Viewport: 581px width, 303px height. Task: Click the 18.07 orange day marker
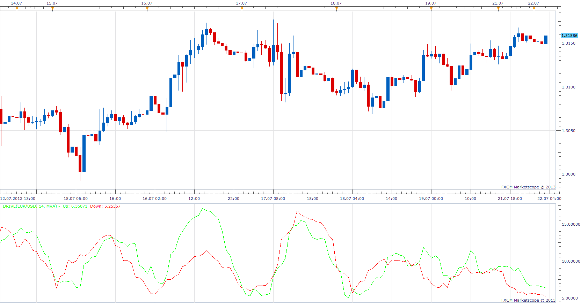coord(336,8)
